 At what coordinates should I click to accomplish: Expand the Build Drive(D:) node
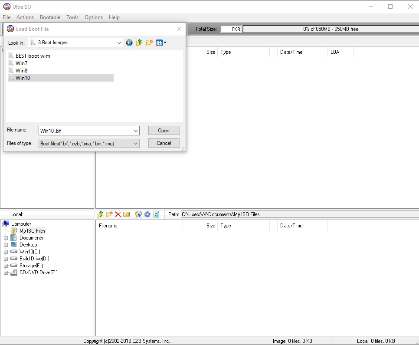tap(6, 259)
